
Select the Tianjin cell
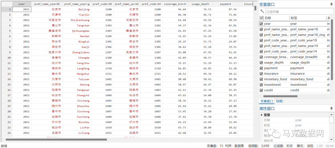tap(77, 15)
